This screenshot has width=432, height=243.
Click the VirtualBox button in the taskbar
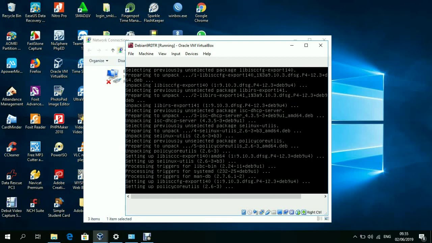100,237
